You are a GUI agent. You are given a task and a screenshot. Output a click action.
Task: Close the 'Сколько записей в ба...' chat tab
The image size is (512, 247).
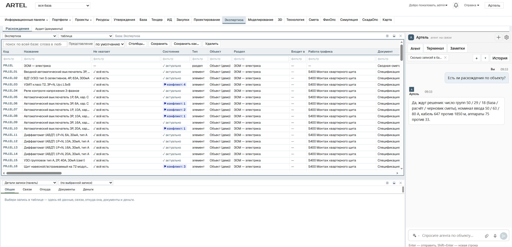tap(445, 58)
